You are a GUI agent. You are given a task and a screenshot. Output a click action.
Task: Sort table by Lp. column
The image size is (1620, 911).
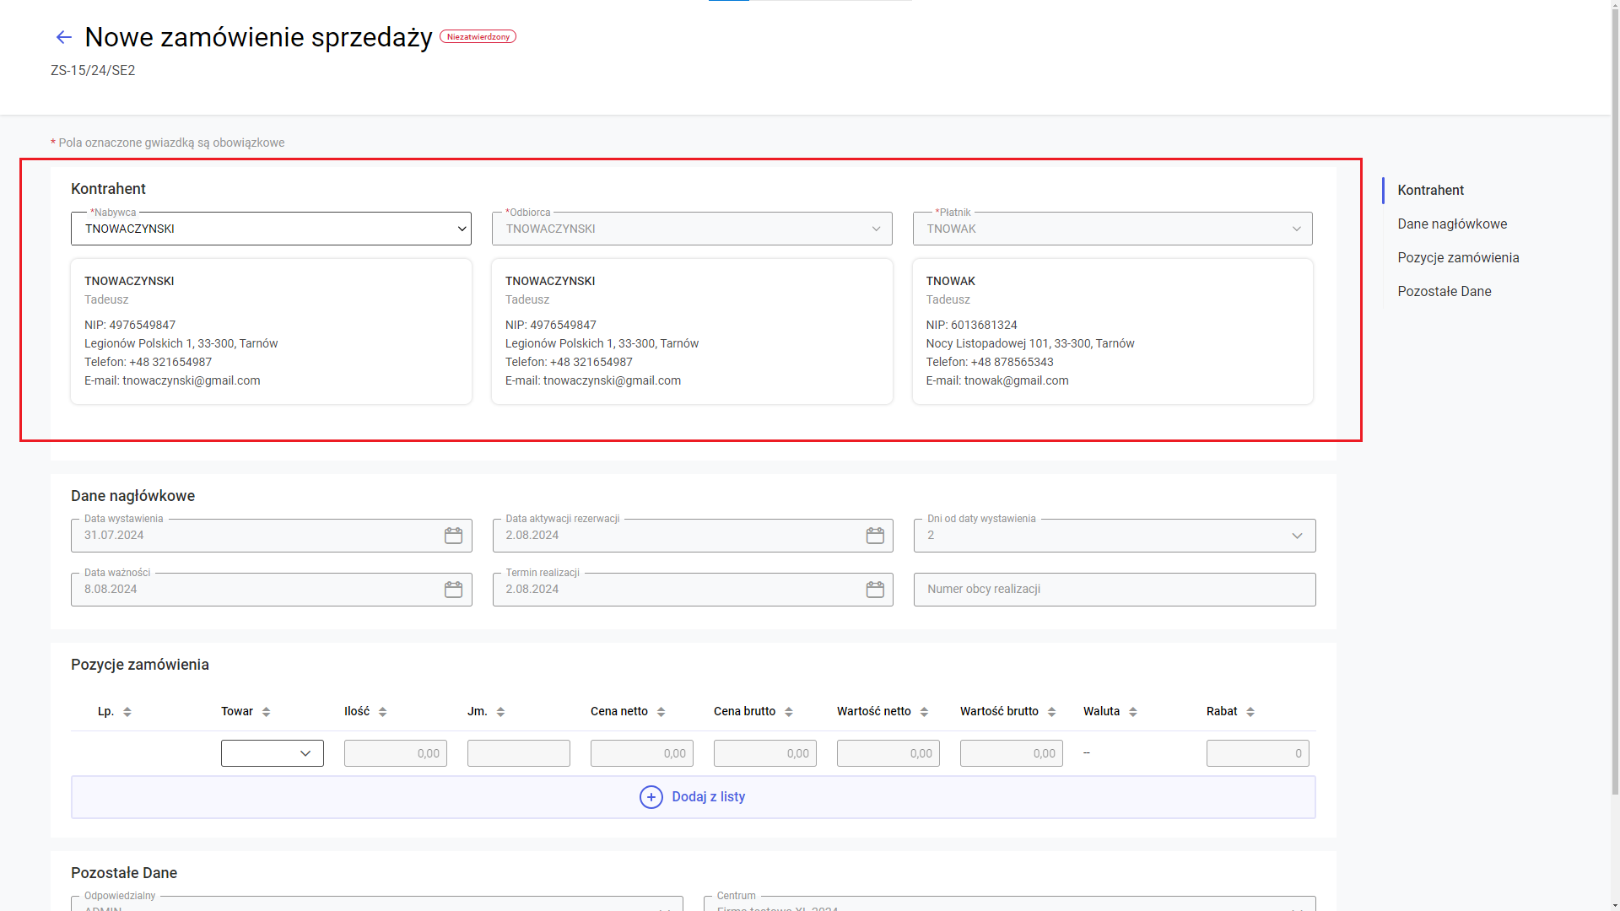point(127,712)
